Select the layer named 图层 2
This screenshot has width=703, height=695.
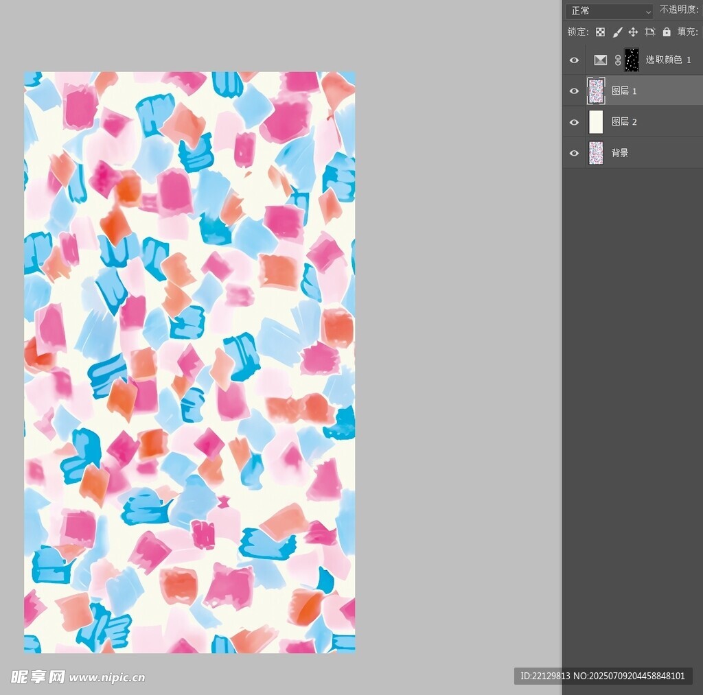[624, 122]
